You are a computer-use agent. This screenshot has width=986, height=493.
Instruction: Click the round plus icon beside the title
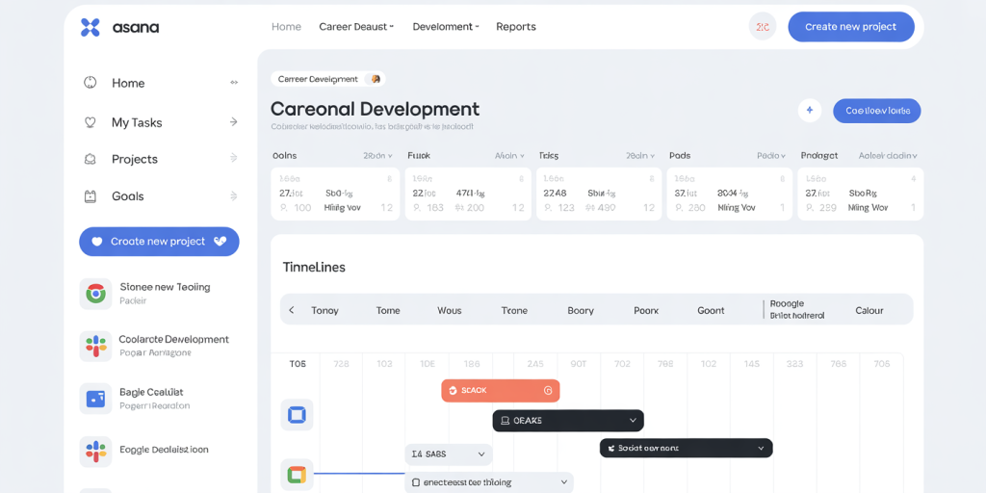tap(809, 111)
